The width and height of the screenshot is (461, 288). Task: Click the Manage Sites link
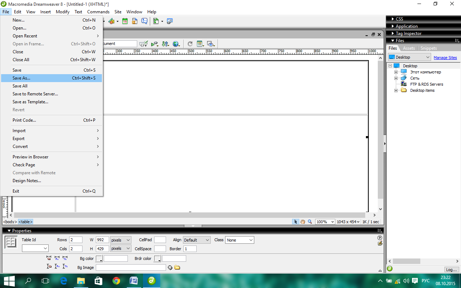445,58
